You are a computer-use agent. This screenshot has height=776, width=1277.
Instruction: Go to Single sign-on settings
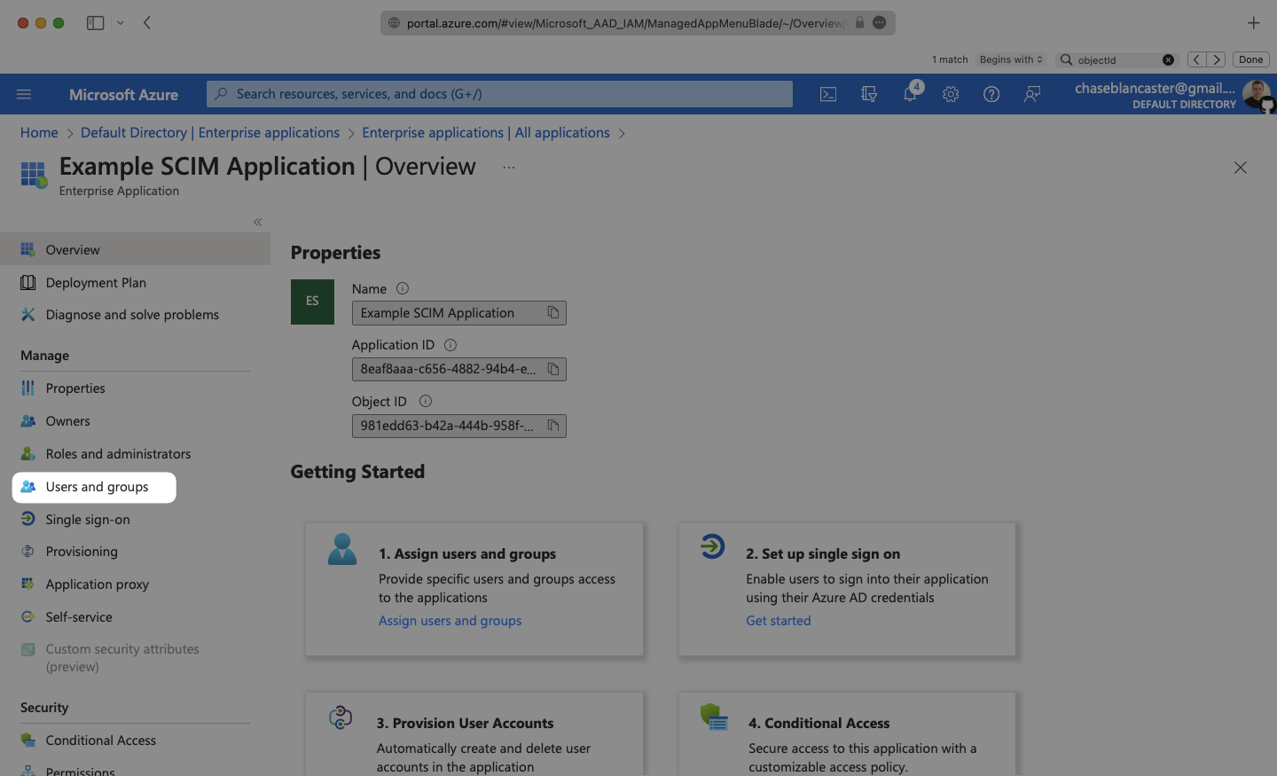click(x=88, y=520)
